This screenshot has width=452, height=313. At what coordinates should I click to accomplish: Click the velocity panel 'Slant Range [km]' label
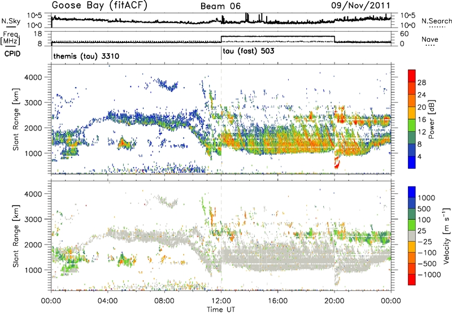point(16,236)
